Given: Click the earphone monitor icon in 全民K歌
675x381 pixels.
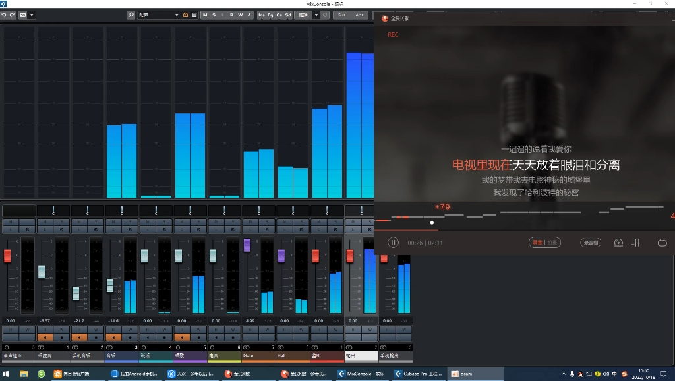Looking at the screenshot, I should coord(618,243).
